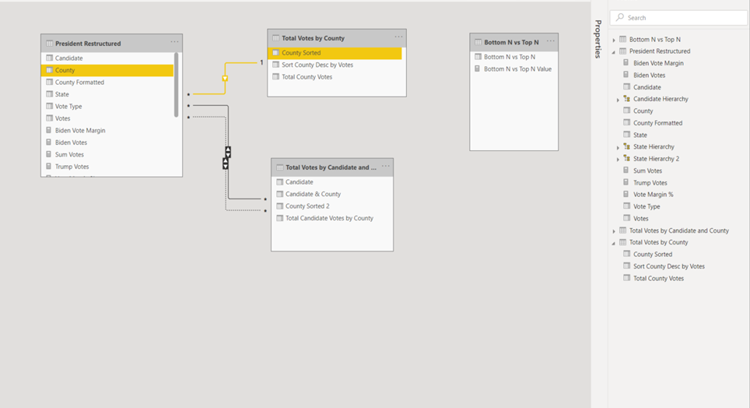Click the Biden Vote Margin measure icon in the Fields pane
750x408 pixels.
[x=626, y=63]
